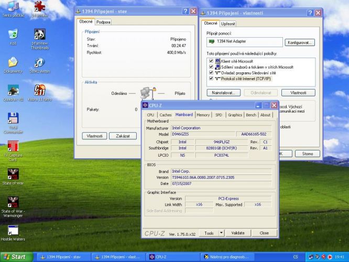Switch to Podpora tab in stav window
Image resolution: width=349 pixels, height=262 pixels.
103,22
